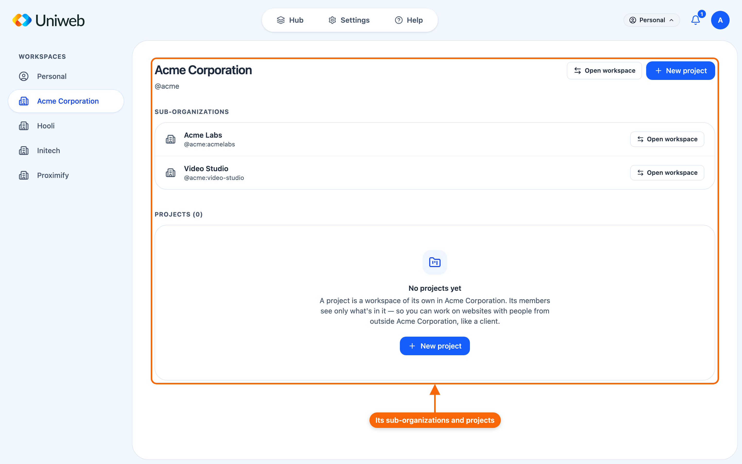Open the notifications bell
Screen dimensions: 742x464
click(695, 20)
